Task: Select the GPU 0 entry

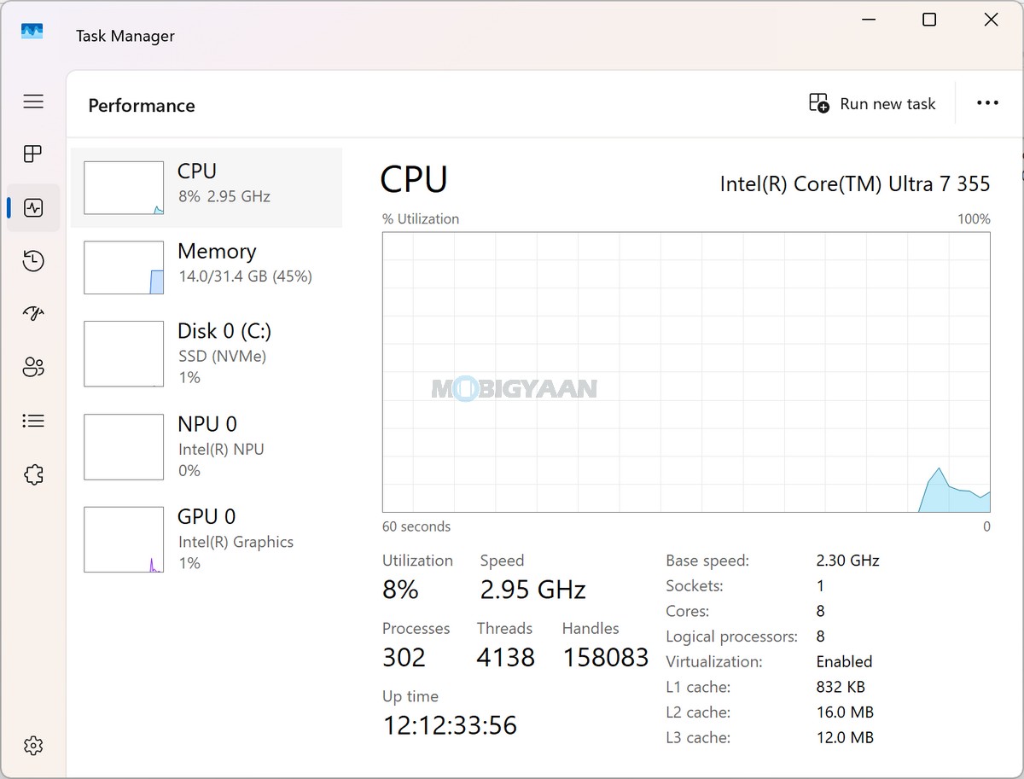Action: pyautogui.click(x=207, y=539)
